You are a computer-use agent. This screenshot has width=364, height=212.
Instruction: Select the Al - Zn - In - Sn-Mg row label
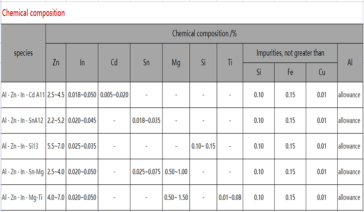(x=23, y=171)
